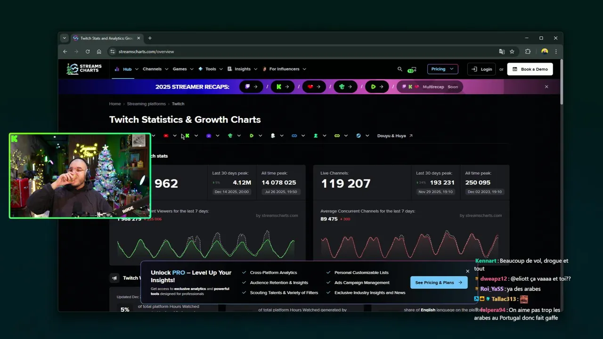Open the Chrome three-dot menu
The height and width of the screenshot is (339, 603).
556,51
